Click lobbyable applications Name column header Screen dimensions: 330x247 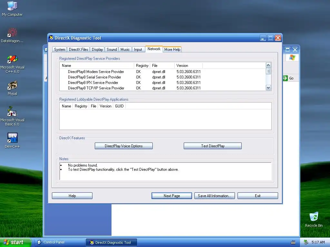click(66, 106)
